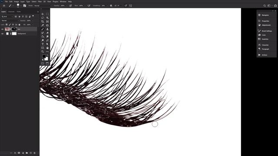This screenshot has height=156, width=278.
Task: Enable airbrush-style build-up
Action: tap(89, 6)
